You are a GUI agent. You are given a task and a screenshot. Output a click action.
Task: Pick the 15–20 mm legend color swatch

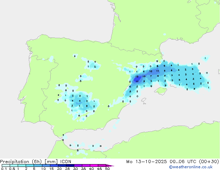(54, 165)
